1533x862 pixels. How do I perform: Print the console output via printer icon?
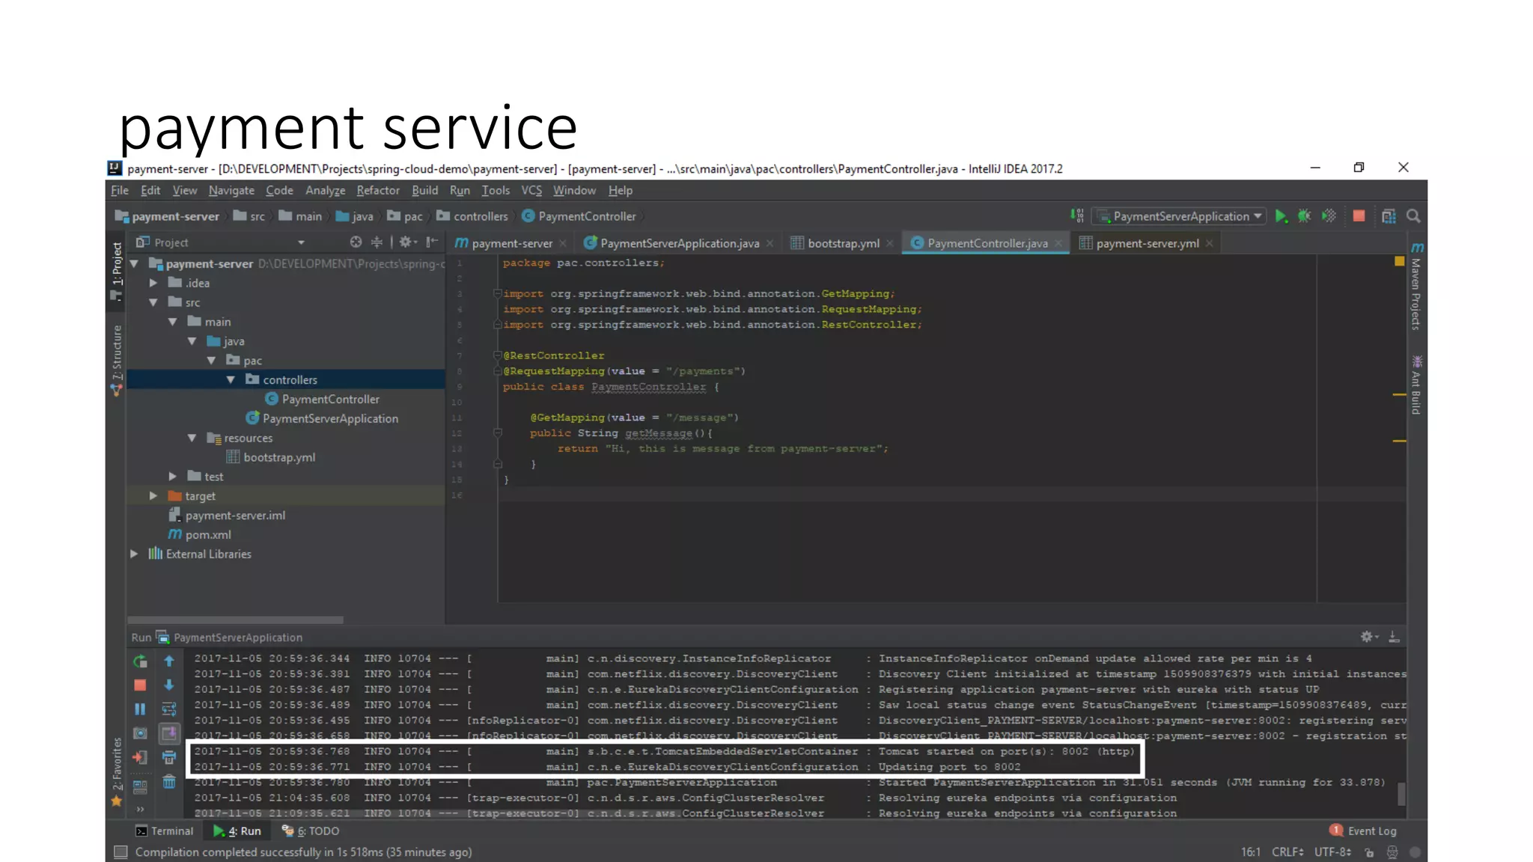tap(169, 757)
